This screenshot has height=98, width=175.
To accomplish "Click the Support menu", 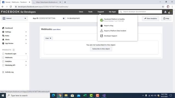I will [101, 12].
